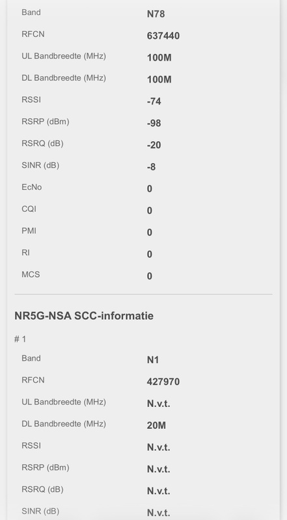Click the NR5G-NSA SCC-informatie heading
This screenshot has width=287, height=520.
(84, 316)
